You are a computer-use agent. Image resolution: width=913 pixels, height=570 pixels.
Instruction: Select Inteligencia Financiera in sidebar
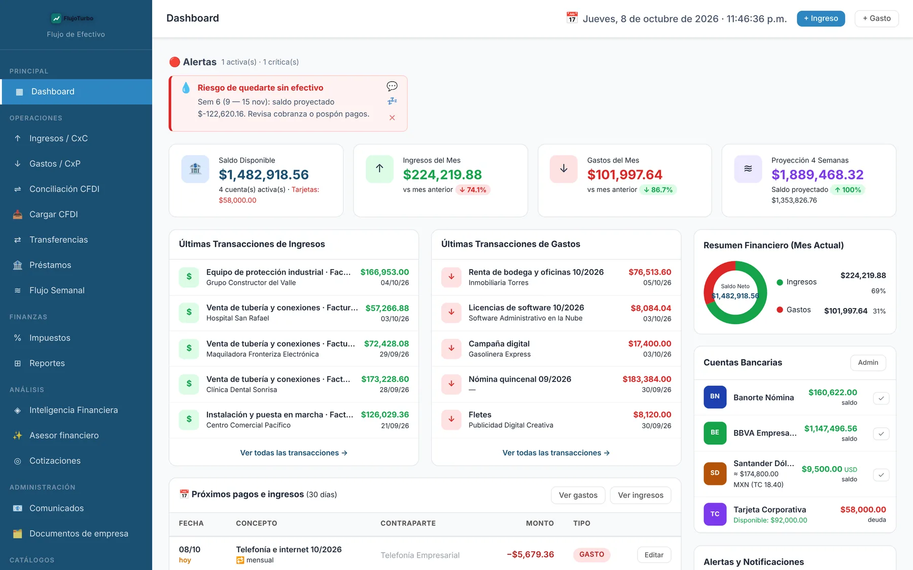point(76,410)
